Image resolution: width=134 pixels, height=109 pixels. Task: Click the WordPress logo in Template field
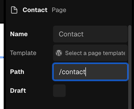tap(59, 53)
